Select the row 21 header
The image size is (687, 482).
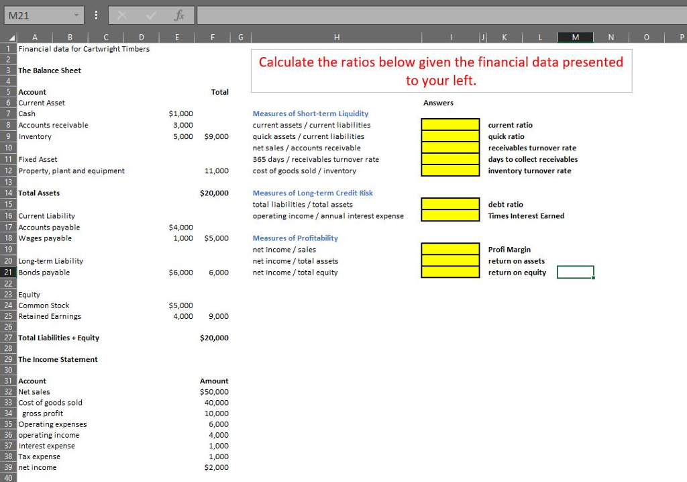click(8, 272)
